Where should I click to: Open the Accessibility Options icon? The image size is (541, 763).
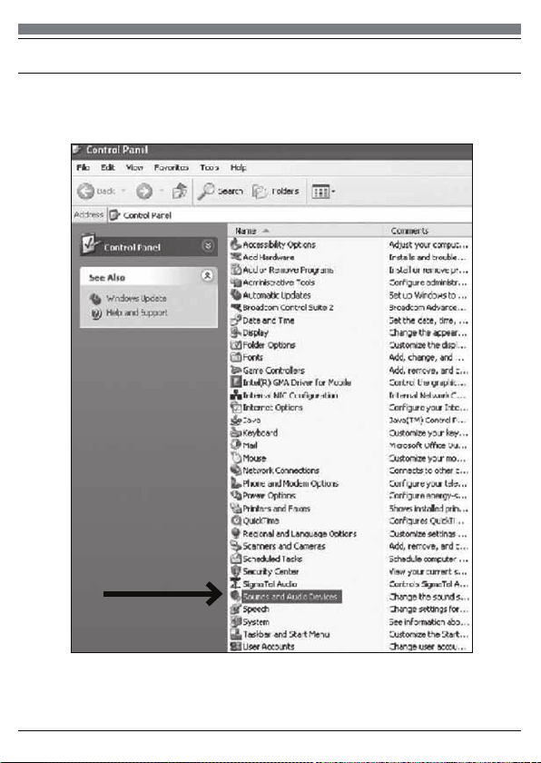pos(236,244)
